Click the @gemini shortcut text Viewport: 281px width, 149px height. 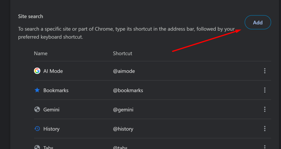(x=123, y=109)
